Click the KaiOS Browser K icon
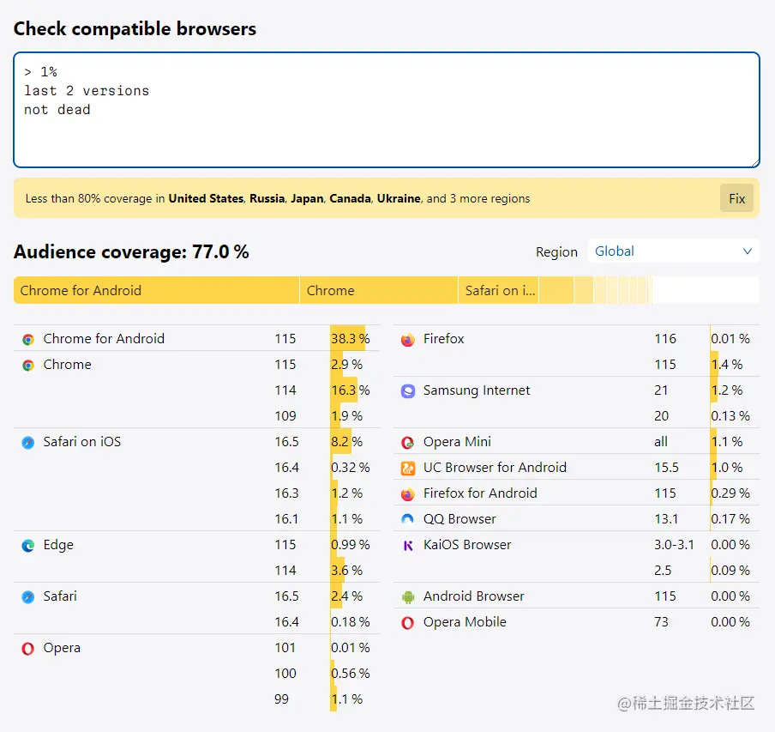Screen dimensions: 775x732 pos(408,545)
